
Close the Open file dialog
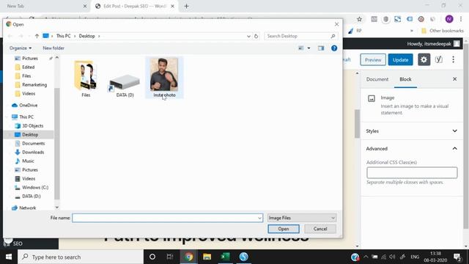[336, 24]
